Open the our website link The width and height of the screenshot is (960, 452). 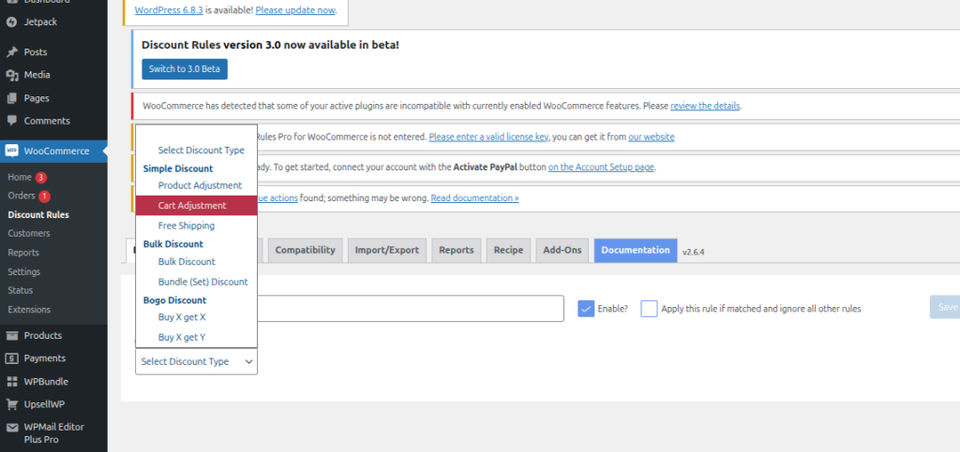point(651,137)
